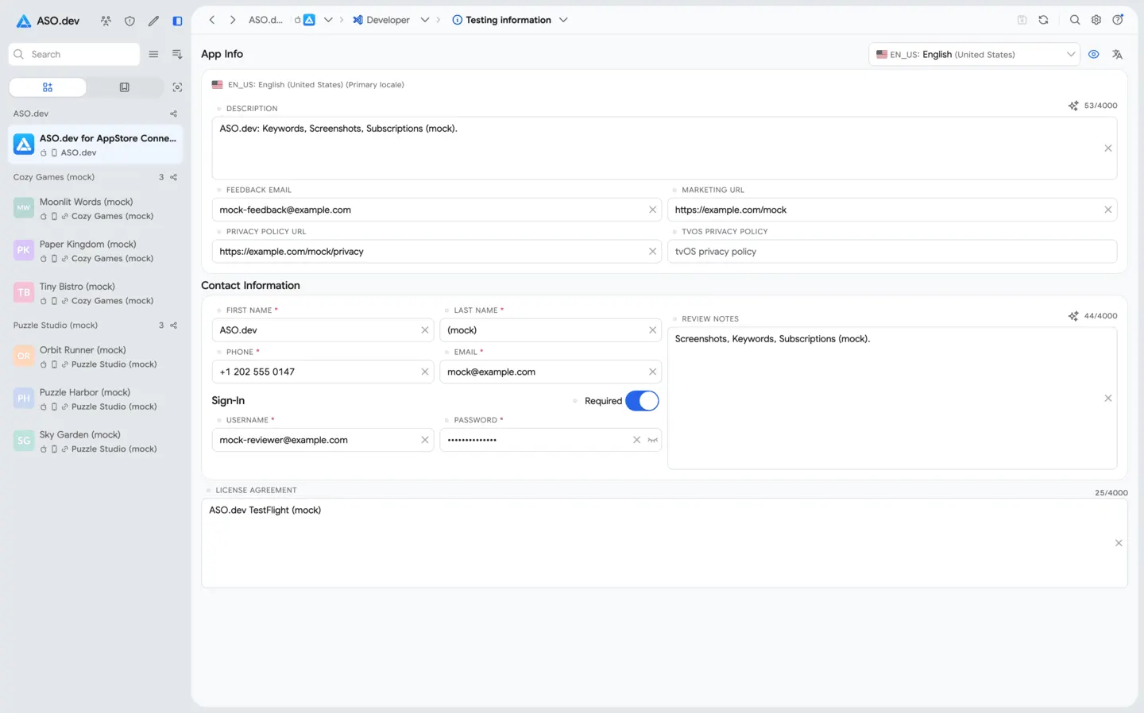Click the disabled save icon in the top toolbar
Viewport: 1144px width, 713px height.
pyautogui.click(x=1022, y=20)
